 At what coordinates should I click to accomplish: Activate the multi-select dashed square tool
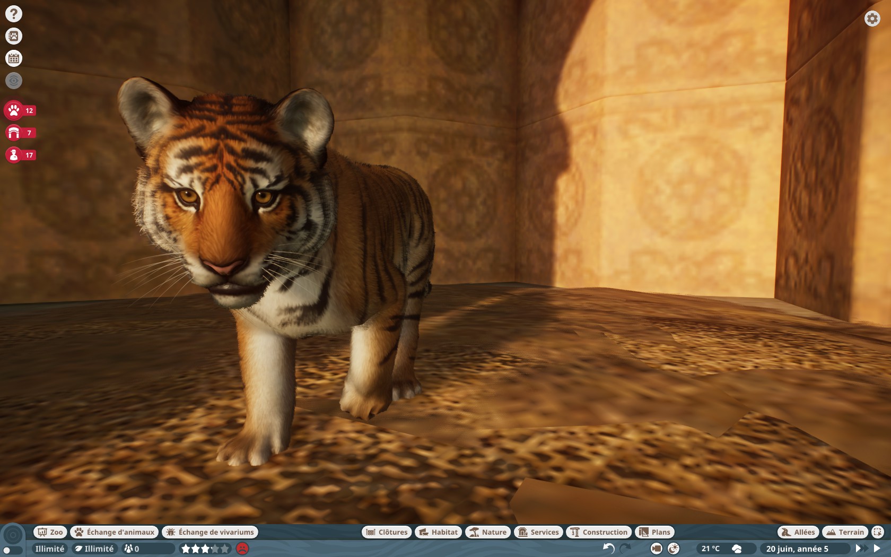878,532
